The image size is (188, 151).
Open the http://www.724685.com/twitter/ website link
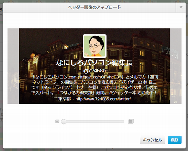pos(103,99)
